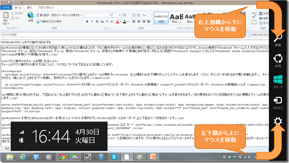
Task: Click the font color A swatch
Action: coord(125,21)
